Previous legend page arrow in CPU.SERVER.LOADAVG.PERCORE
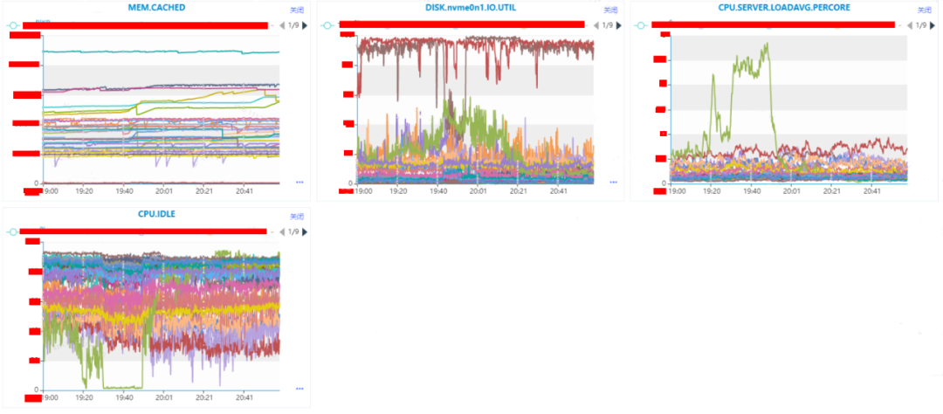Screen dimensions: 943x414 909,25
